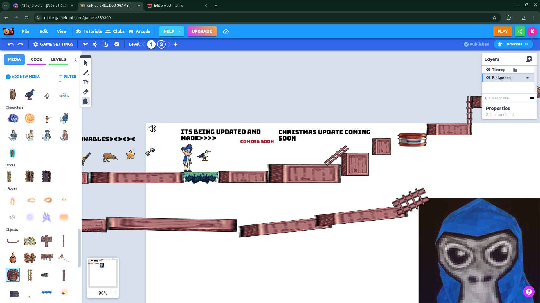Open the File menu

coord(26,31)
